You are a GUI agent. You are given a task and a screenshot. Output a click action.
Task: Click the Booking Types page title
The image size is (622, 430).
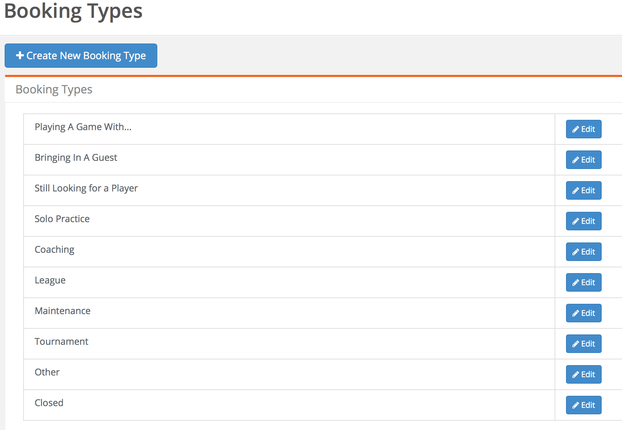(x=73, y=11)
